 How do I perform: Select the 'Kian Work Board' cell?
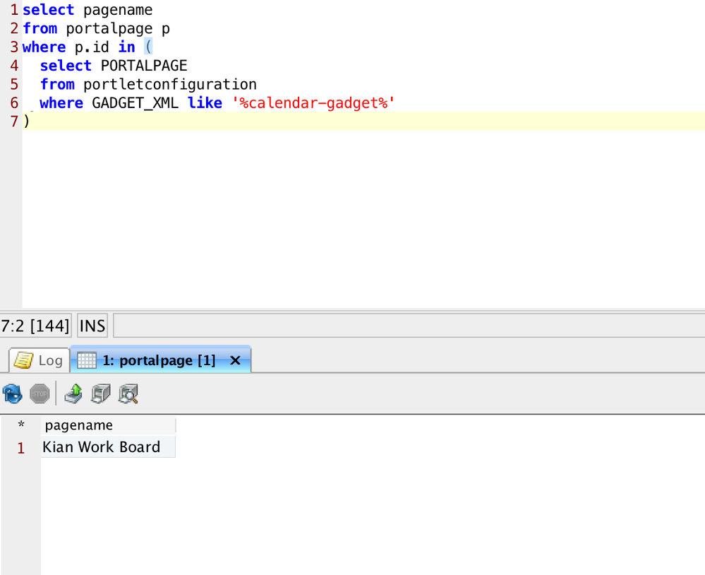(108, 447)
